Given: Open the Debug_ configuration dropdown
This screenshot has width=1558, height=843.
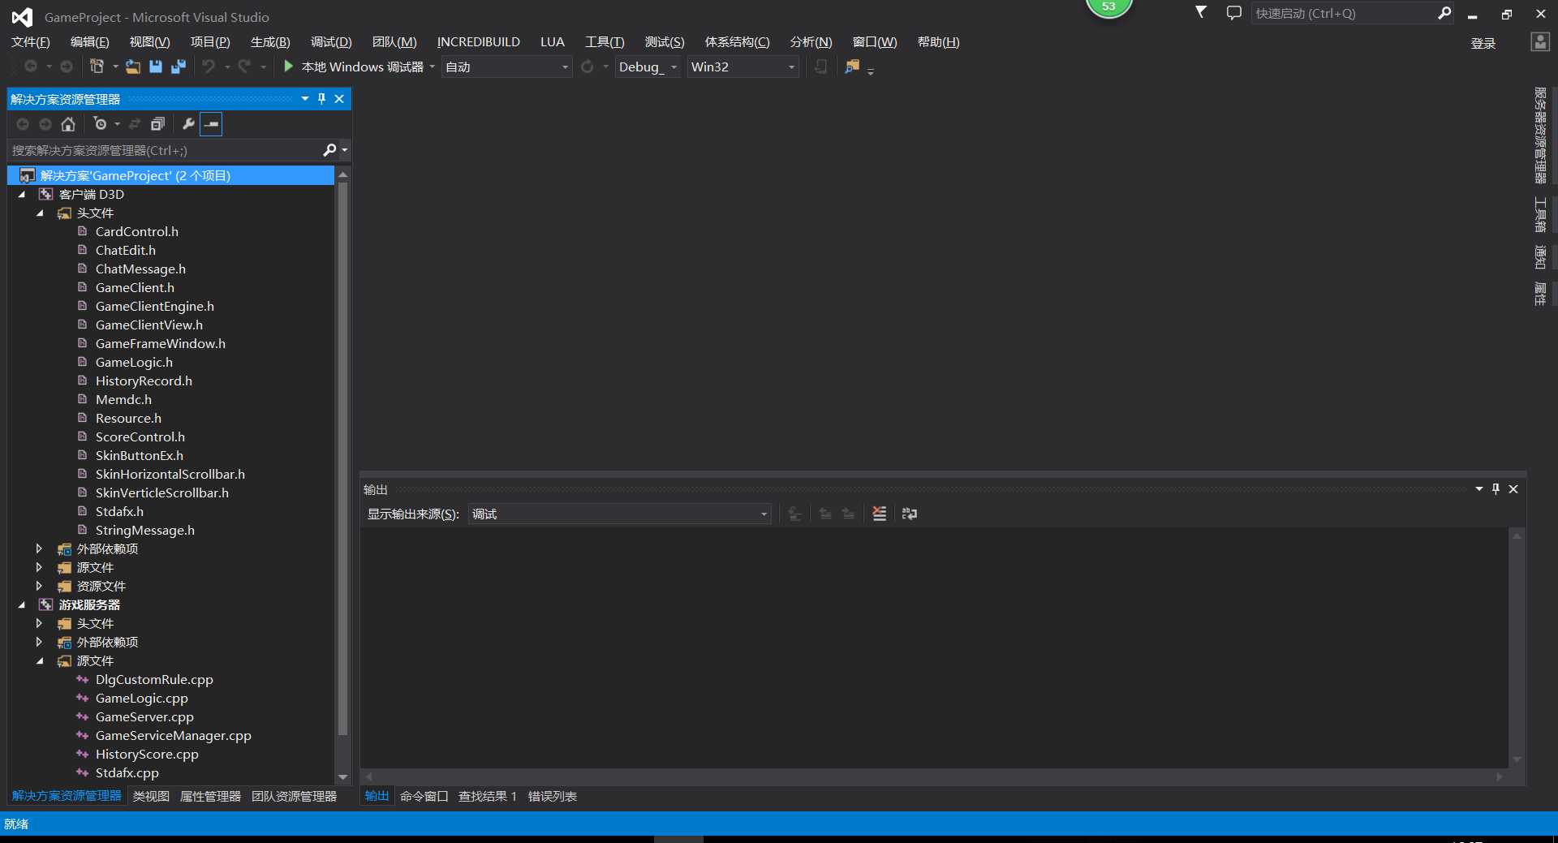Looking at the screenshot, I should pos(648,67).
